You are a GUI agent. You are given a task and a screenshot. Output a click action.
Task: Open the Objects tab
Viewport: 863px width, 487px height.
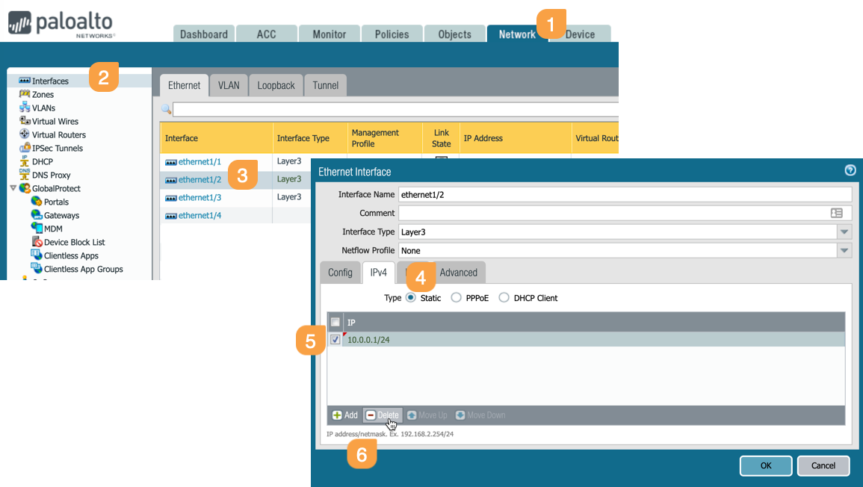[x=454, y=34]
